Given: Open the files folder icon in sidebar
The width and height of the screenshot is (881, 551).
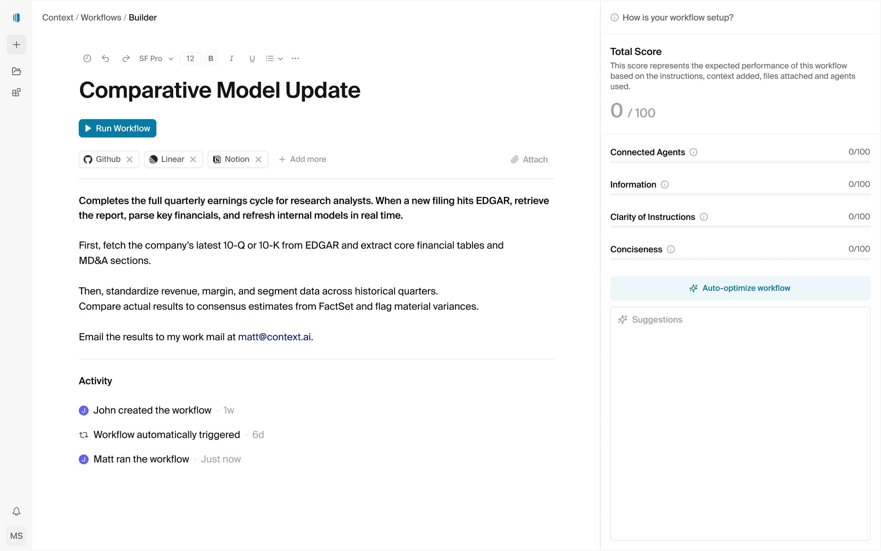Looking at the screenshot, I should 16,71.
